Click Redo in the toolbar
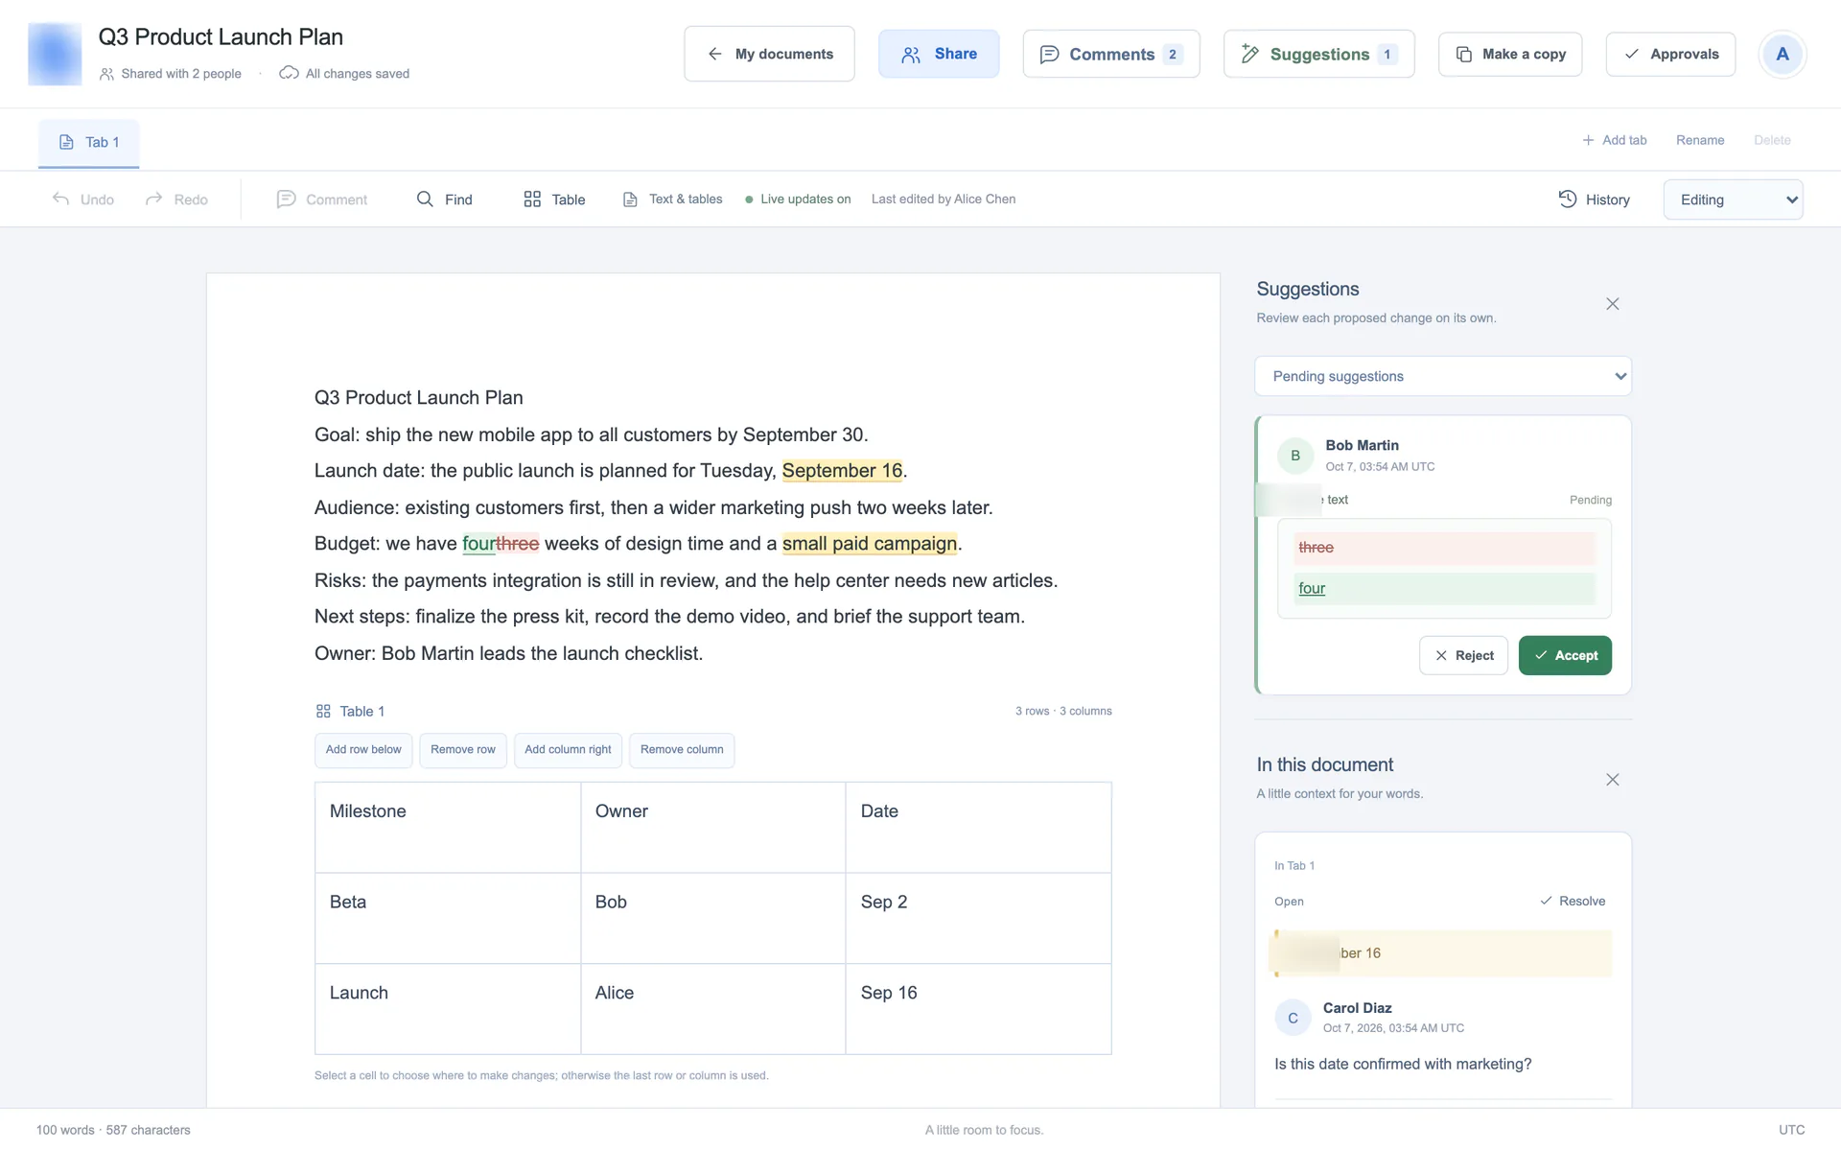The height and width of the screenshot is (1151, 1841). pos(176,200)
